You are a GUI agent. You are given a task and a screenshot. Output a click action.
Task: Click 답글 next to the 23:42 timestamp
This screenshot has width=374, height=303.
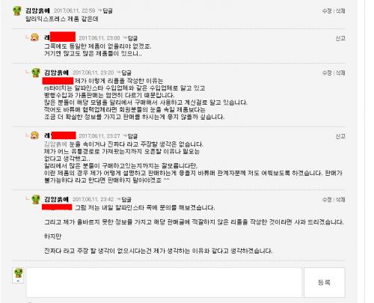point(126,200)
